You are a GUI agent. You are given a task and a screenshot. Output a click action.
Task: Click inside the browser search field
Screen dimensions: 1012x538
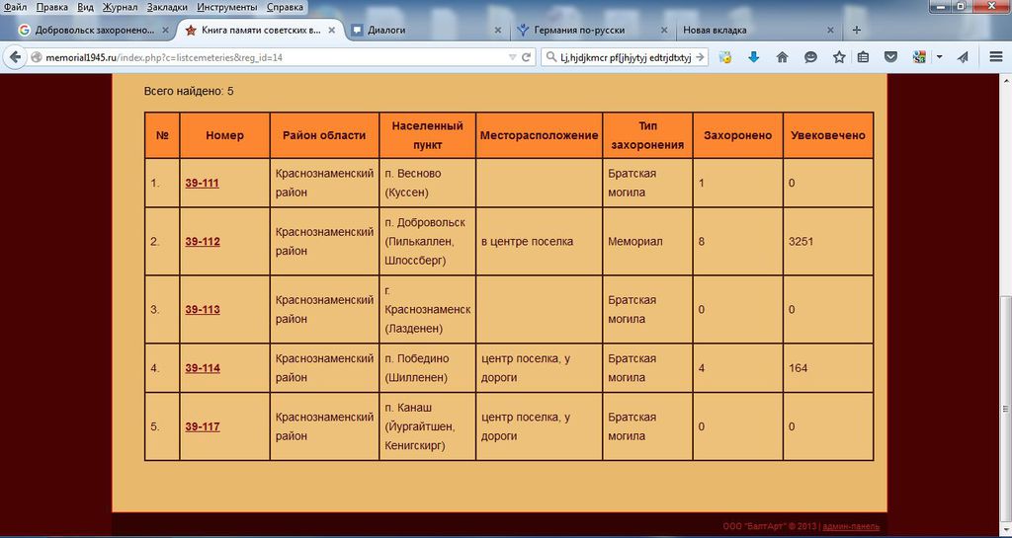click(x=625, y=57)
